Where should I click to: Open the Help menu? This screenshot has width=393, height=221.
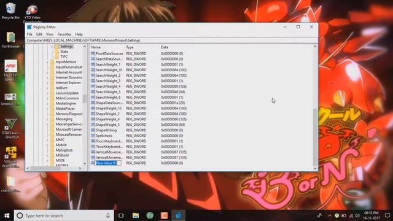(79, 34)
